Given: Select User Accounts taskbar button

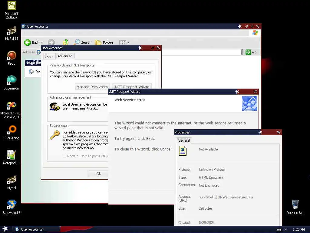Looking at the screenshot, I should coord(36,229).
